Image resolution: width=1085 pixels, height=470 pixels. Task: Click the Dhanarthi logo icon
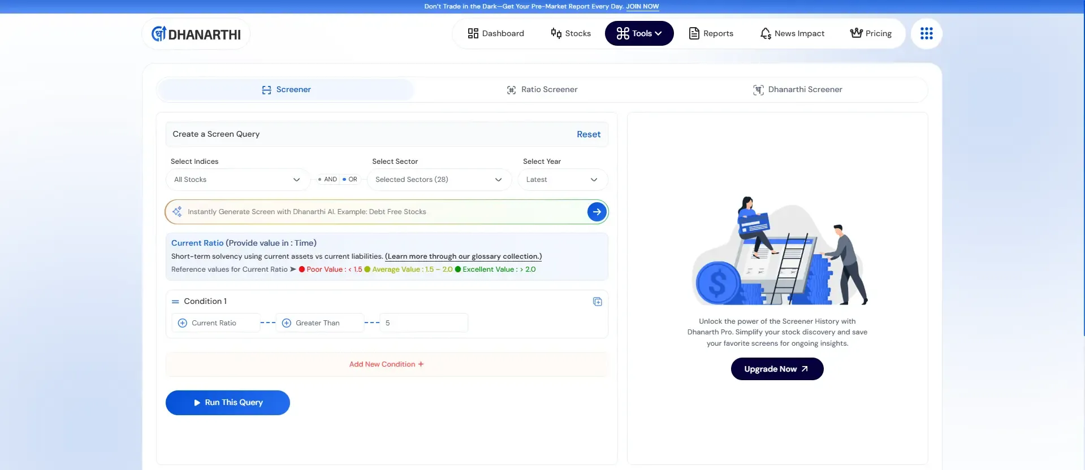(x=159, y=34)
